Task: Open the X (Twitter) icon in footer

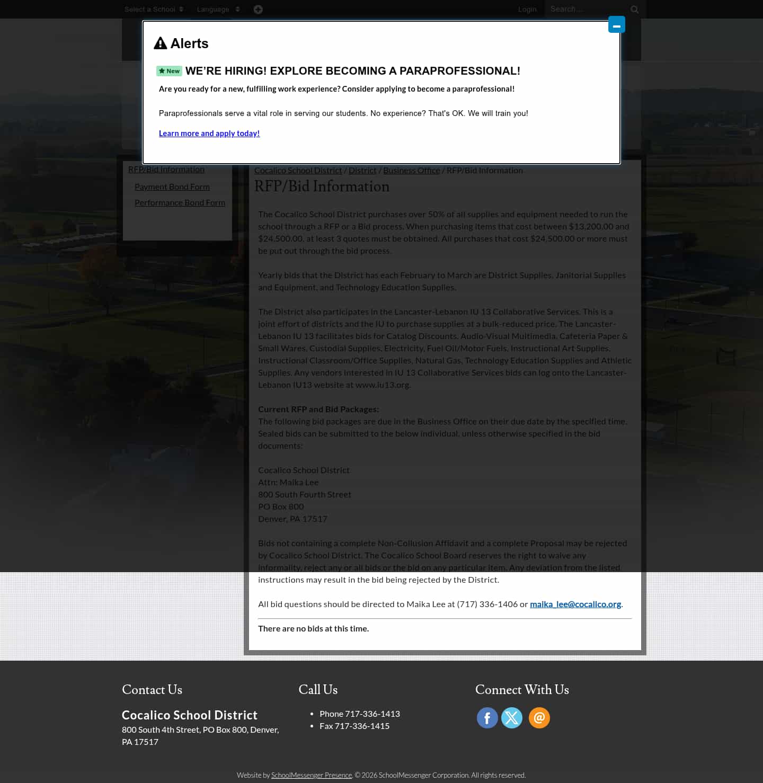Action: (x=512, y=718)
